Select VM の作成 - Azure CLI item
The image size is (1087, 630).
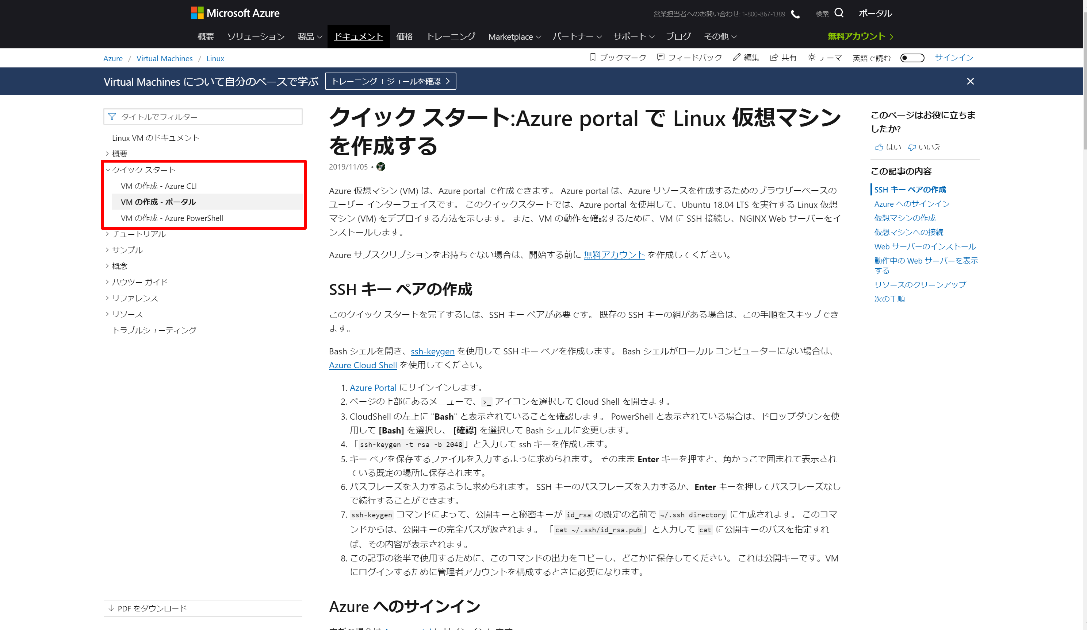[x=158, y=186]
